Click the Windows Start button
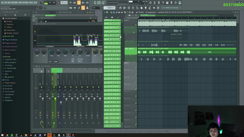The width and height of the screenshot is (244, 137). (x=2, y=135)
